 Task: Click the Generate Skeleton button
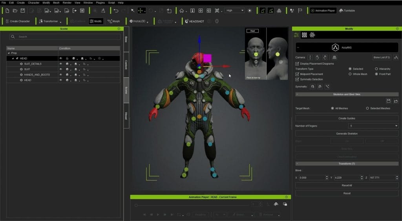[347, 134]
